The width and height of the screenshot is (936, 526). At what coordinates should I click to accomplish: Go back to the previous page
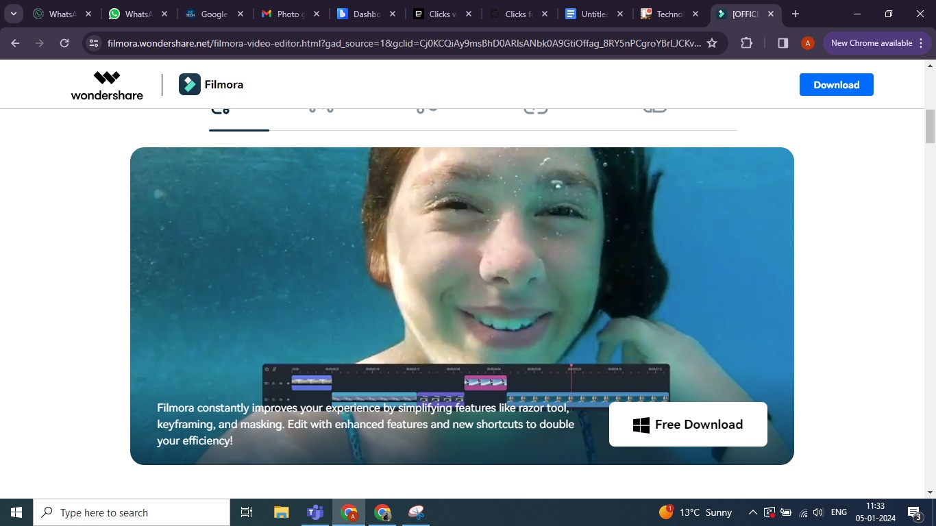(15, 43)
